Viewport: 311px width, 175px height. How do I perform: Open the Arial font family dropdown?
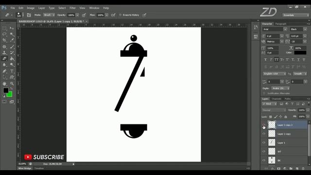[x=285, y=29]
